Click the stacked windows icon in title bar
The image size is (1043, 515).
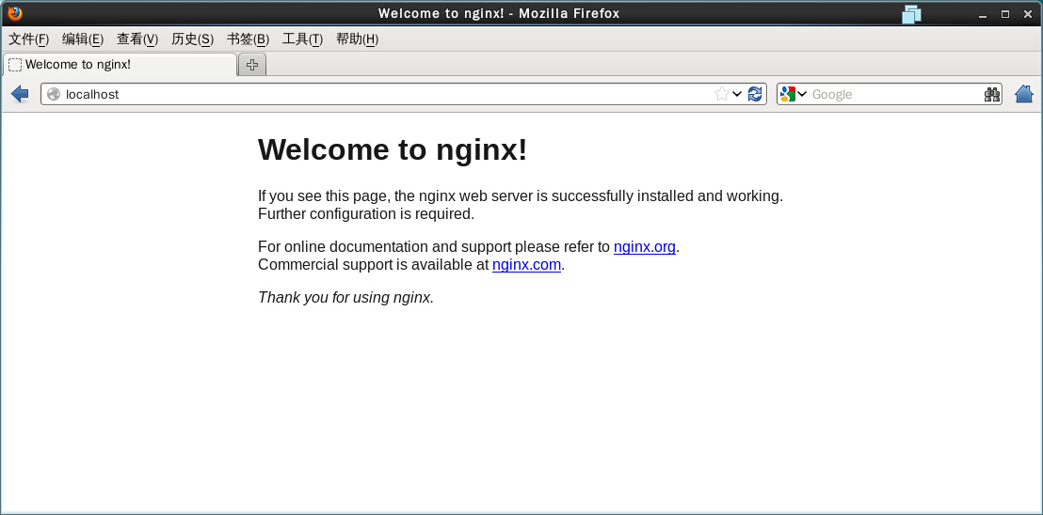pyautogui.click(x=912, y=14)
